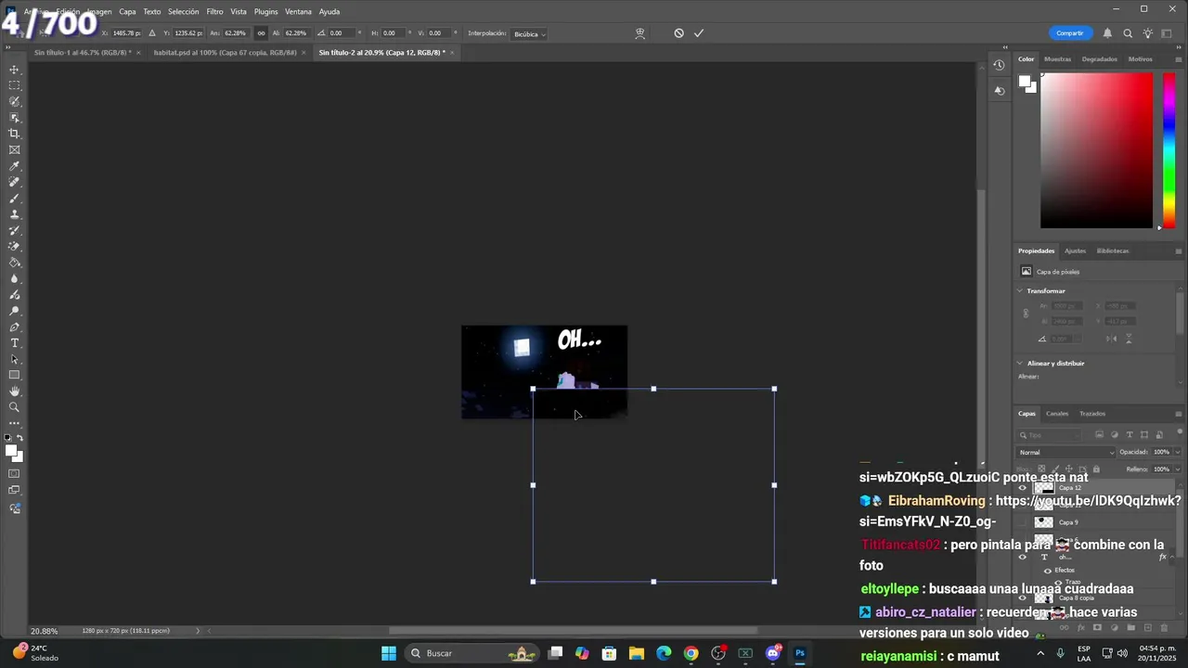The height and width of the screenshot is (668, 1188).
Task: Select the Horizontal Type tool
Action: 14,343
